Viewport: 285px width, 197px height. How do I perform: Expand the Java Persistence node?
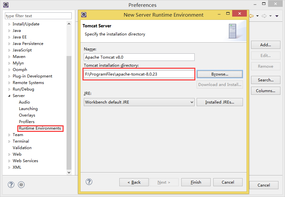(x=9, y=44)
